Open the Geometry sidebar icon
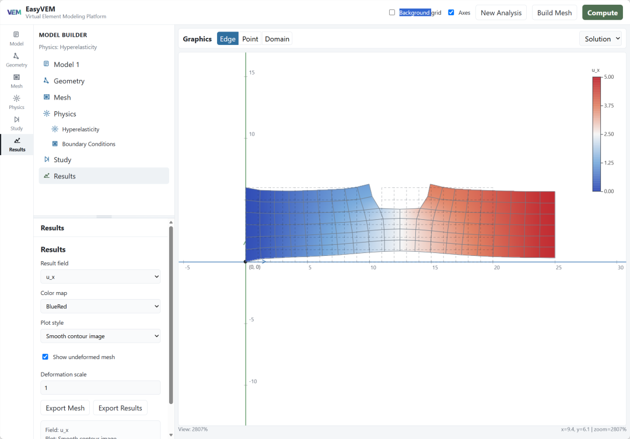The height and width of the screenshot is (439, 630). (16, 60)
